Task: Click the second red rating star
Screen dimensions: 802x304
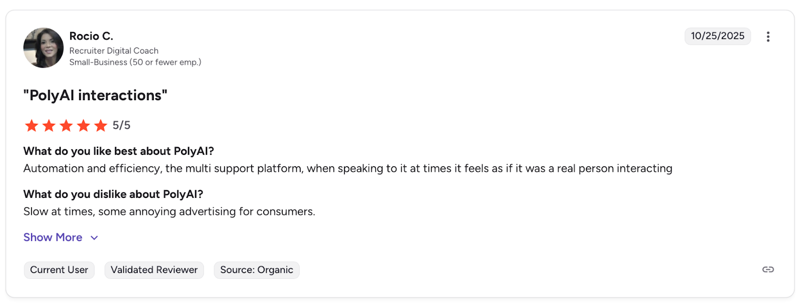Action: click(x=49, y=126)
